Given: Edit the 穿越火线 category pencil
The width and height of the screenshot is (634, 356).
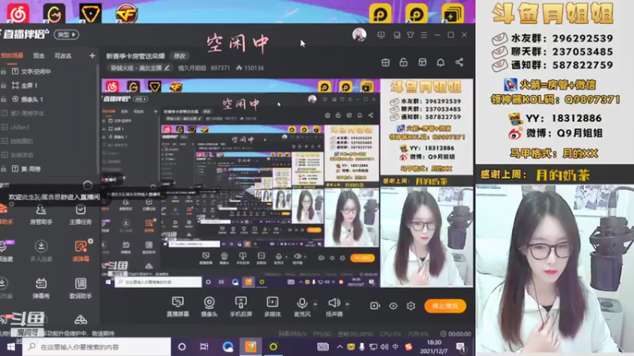Looking at the screenshot, I should coord(166,68).
